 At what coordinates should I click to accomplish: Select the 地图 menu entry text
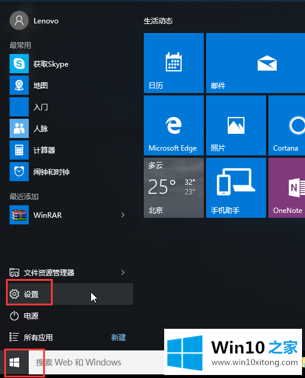tap(40, 85)
